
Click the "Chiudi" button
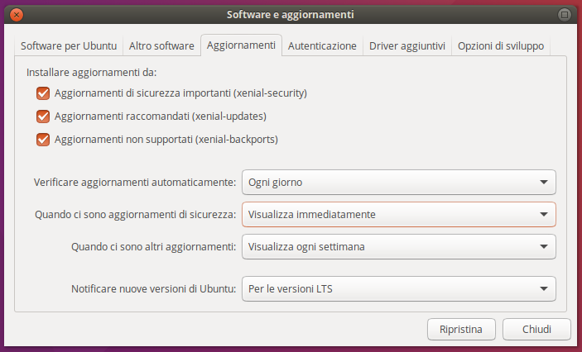pos(536,329)
